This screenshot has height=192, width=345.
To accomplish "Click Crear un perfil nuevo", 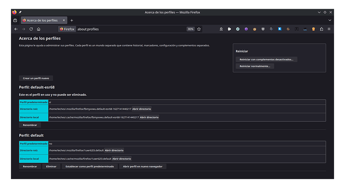I will (x=36, y=78).
